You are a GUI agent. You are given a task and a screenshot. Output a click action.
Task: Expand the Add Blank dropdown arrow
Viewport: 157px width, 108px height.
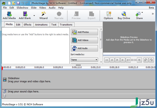tap(34, 16)
